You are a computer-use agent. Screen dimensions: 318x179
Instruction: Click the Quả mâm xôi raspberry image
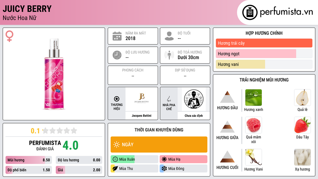(x=253, y=125)
